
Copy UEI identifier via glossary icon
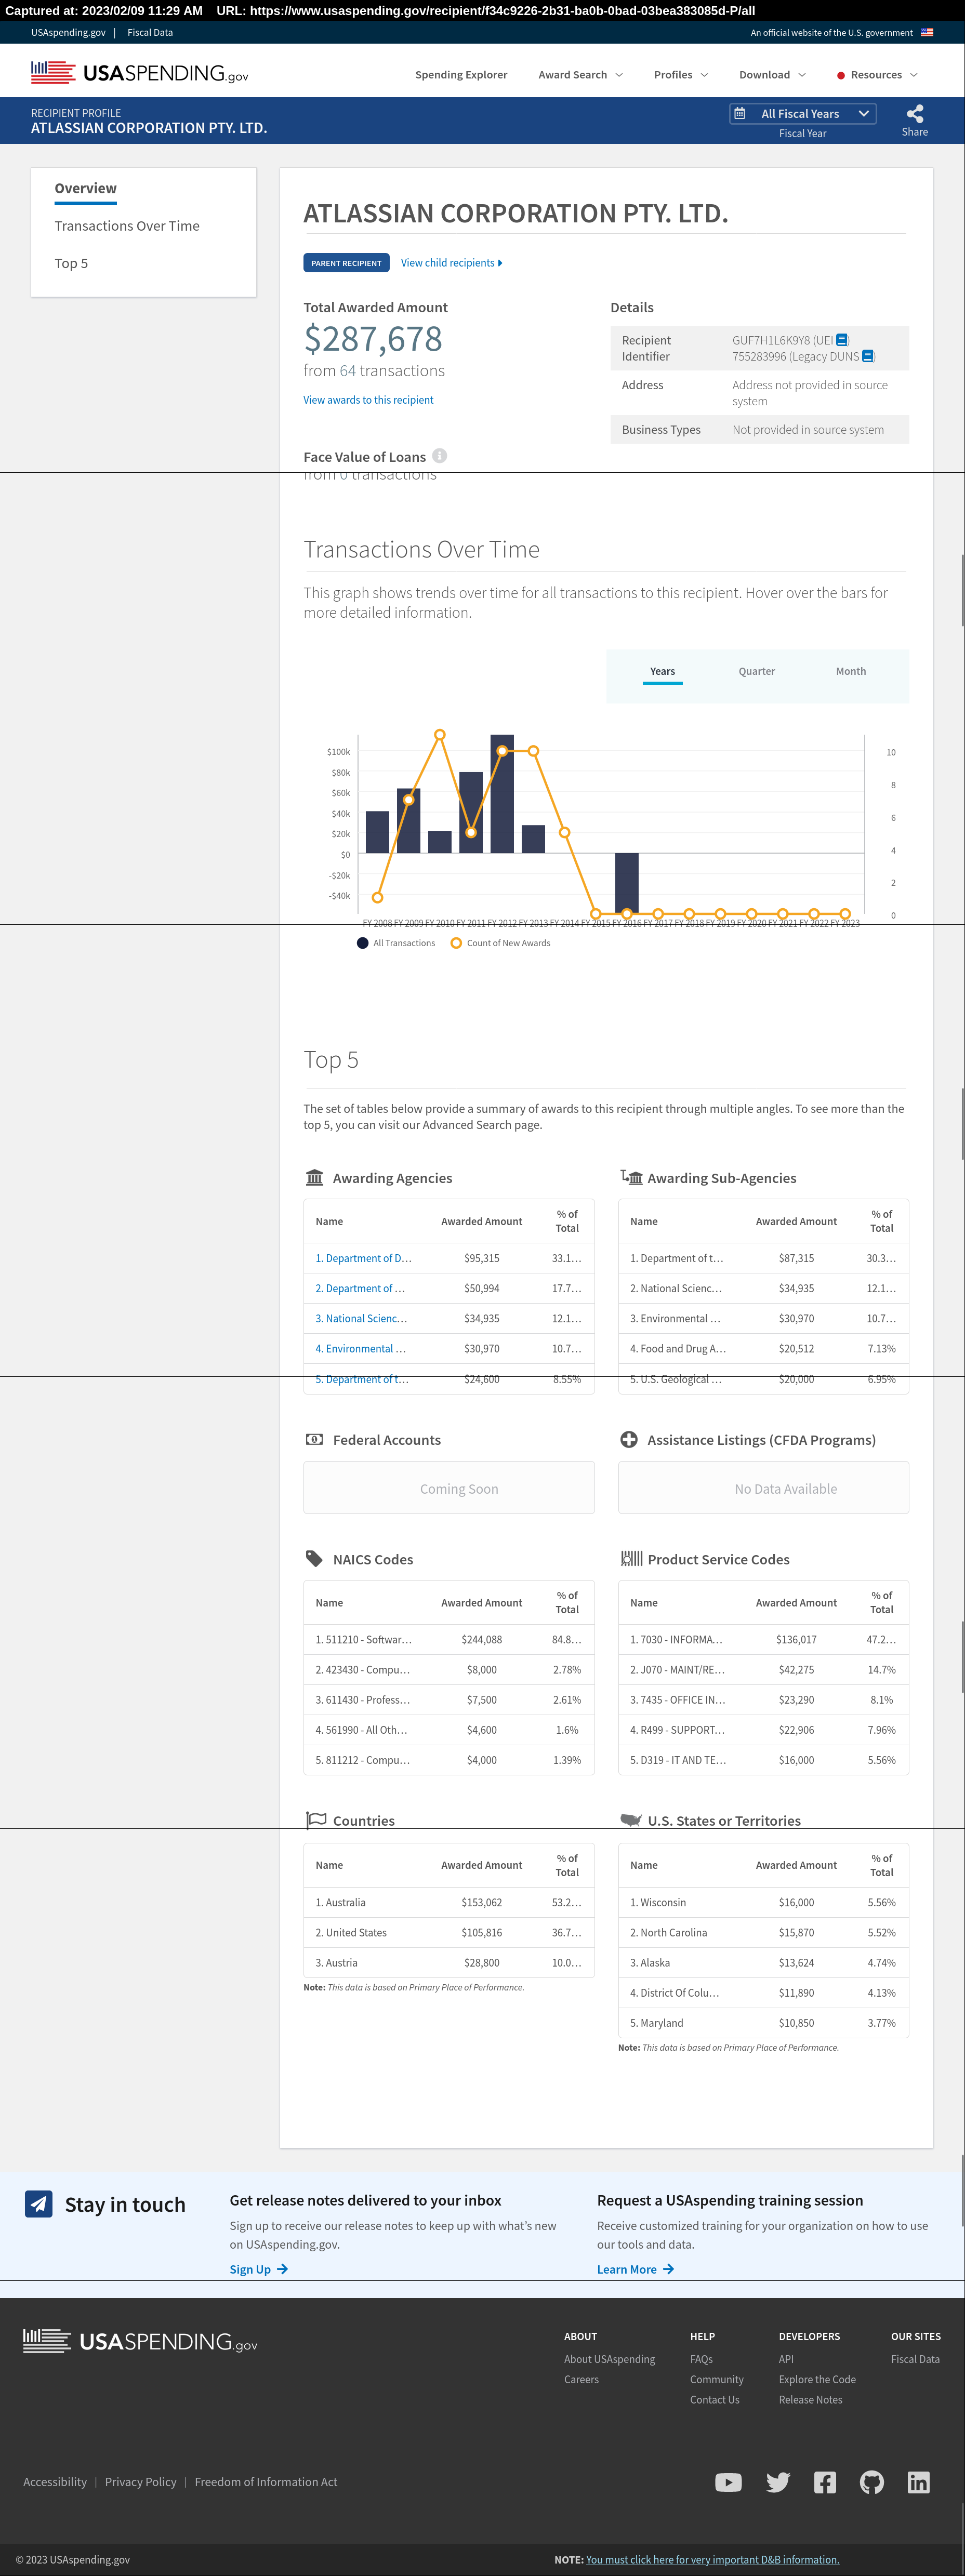pos(842,340)
